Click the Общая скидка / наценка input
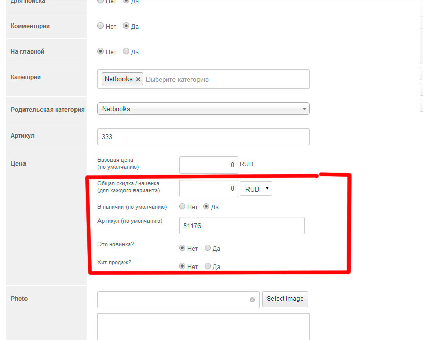This screenshot has height=340, width=423. point(208,188)
